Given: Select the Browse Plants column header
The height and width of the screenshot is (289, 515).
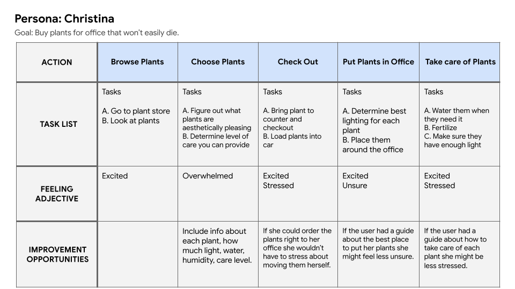Looking at the screenshot, I should point(138,62).
